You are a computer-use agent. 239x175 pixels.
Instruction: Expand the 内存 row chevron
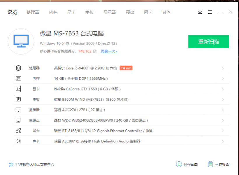click(223, 78)
